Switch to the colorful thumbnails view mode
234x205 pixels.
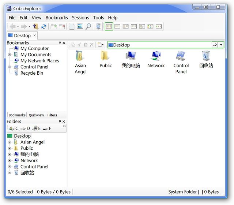click(150, 27)
